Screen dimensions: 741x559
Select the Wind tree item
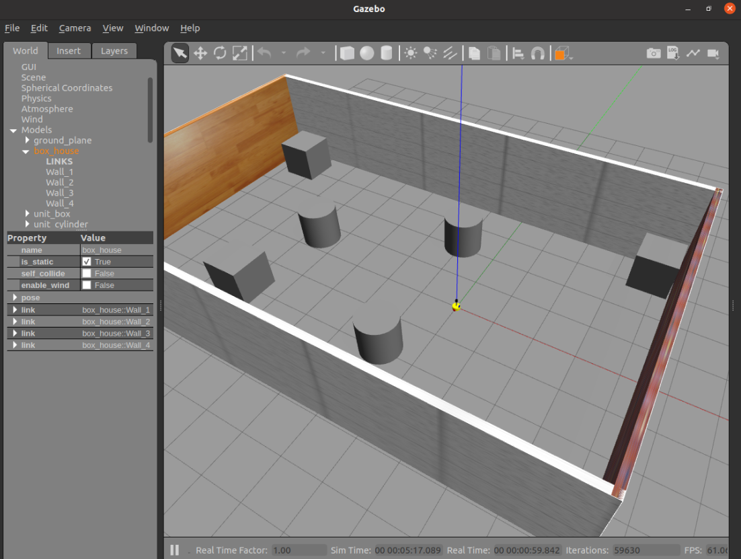tap(32, 119)
